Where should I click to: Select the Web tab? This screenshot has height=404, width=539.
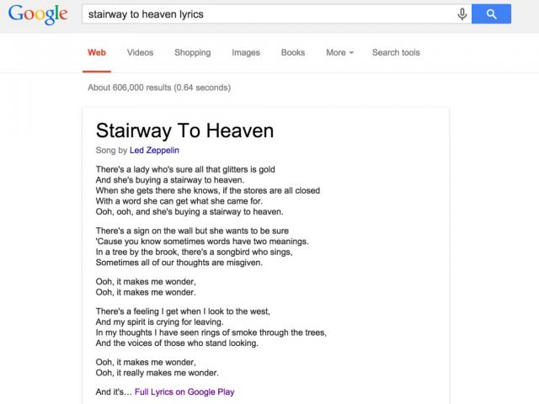click(x=97, y=52)
